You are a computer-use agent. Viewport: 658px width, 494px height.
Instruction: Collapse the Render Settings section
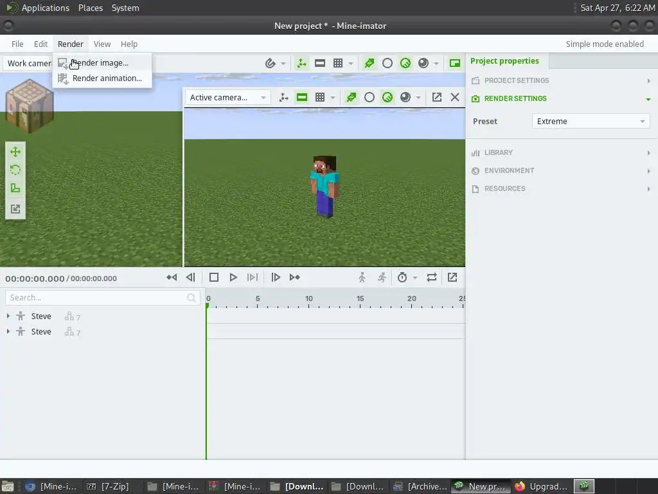click(562, 98)
